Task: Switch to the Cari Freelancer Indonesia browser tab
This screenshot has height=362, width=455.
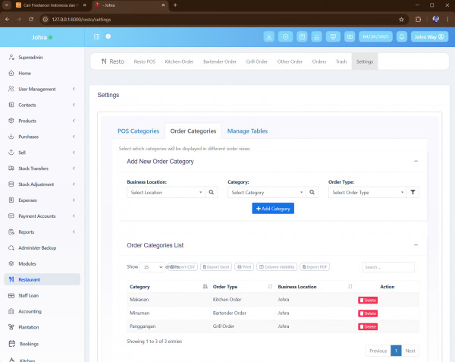Action: pyautogui.click(x=51, y=5)
